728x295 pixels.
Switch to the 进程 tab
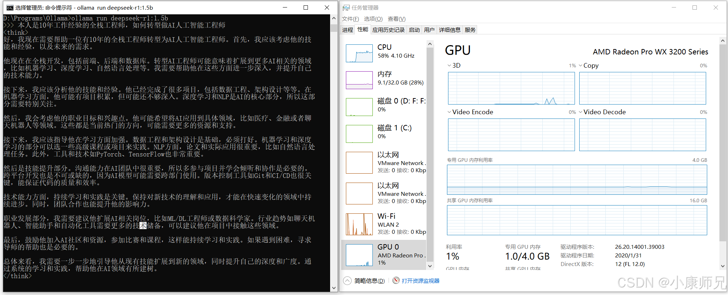point(348,30)
